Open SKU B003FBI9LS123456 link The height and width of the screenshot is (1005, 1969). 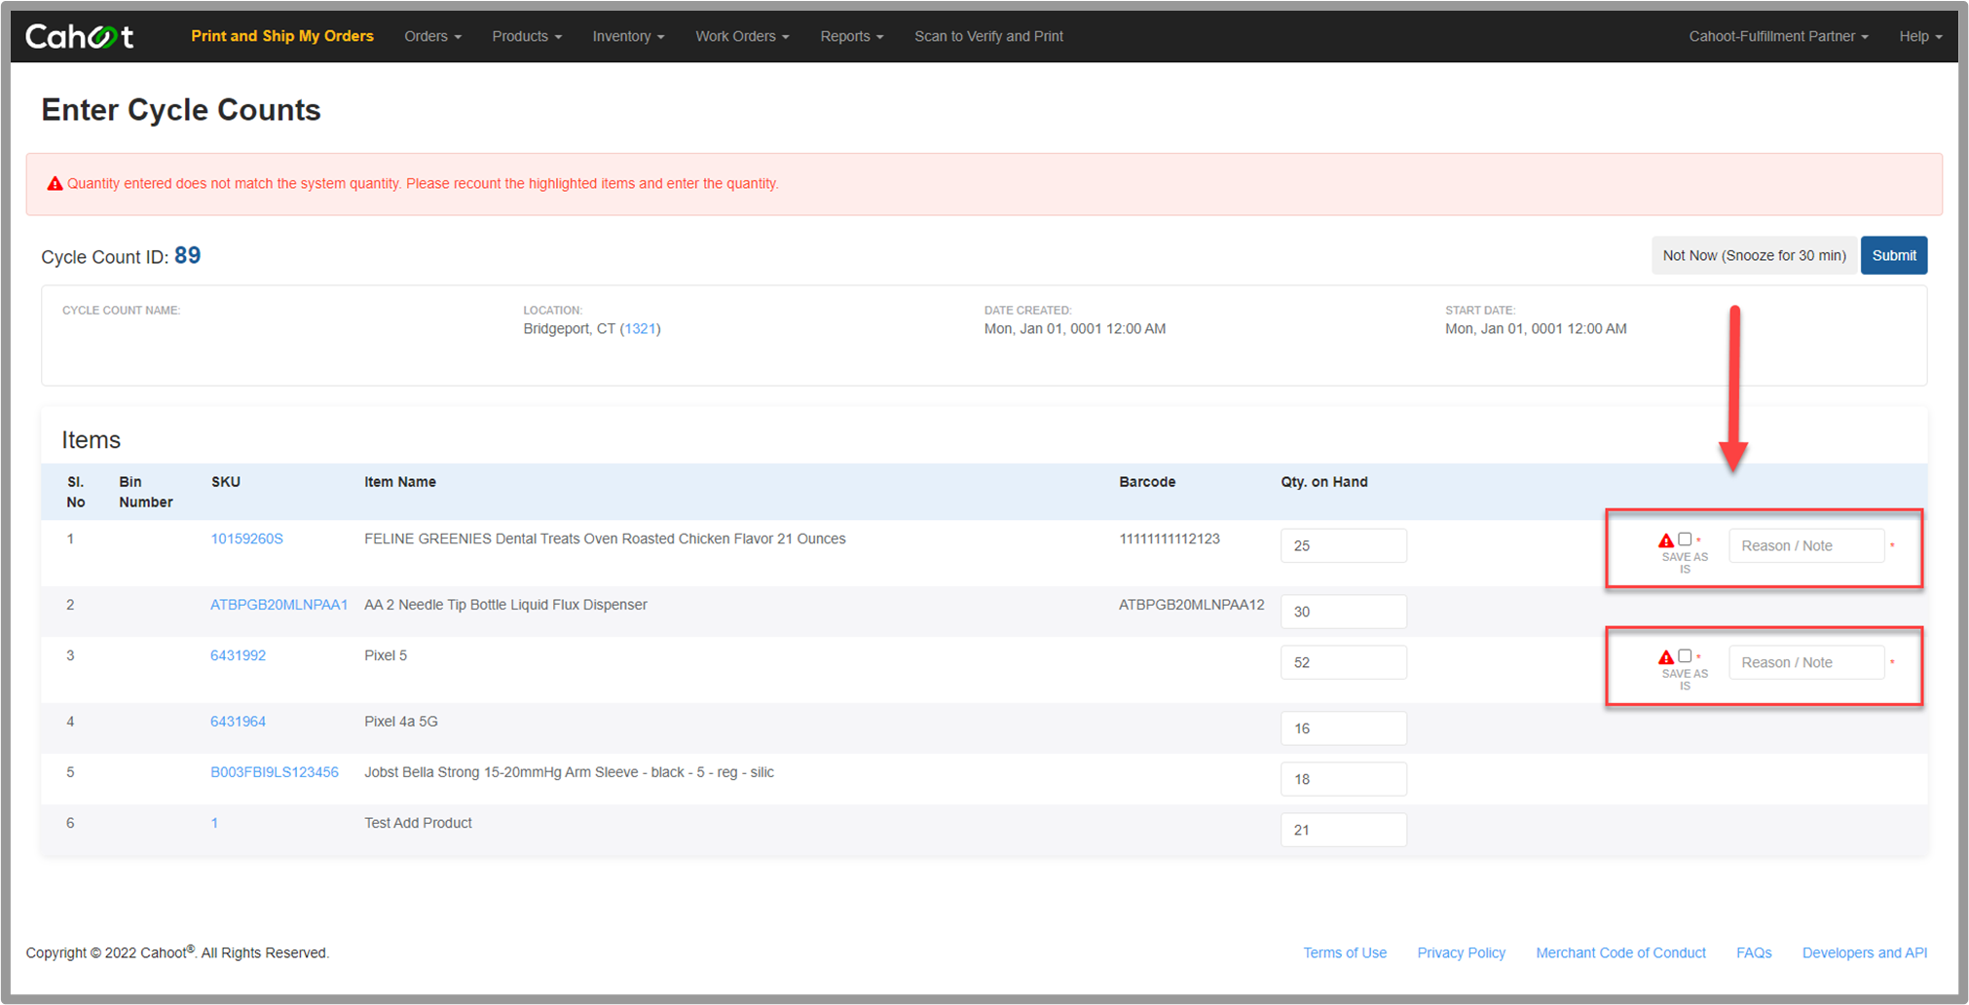275,772
